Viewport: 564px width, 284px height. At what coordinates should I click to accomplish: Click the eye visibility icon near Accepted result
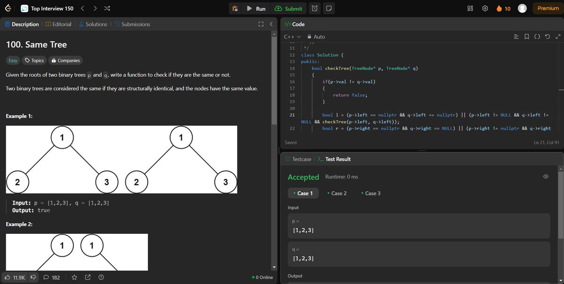pyautogui.click(x=546, y=176)
